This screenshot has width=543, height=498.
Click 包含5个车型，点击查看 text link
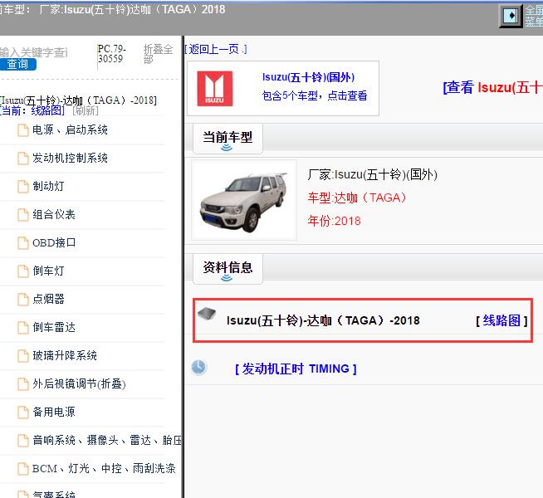315,95
